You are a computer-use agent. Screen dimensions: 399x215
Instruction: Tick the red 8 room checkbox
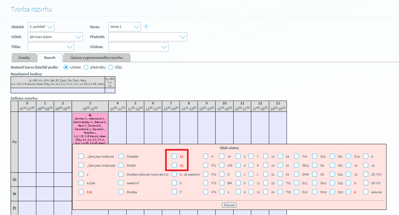(349, 192)
